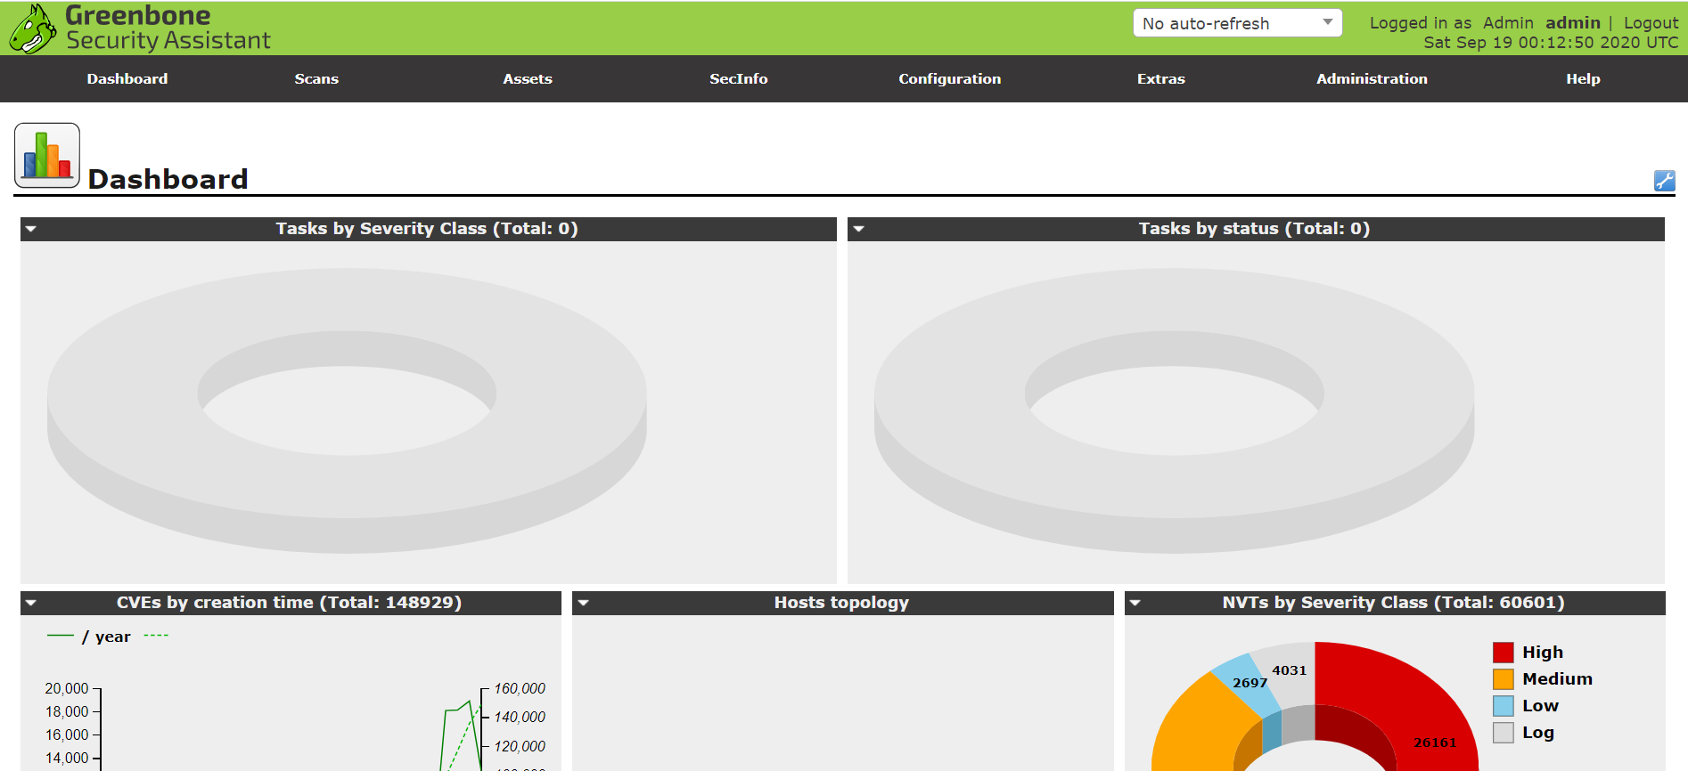Click the Medium severity orange legend swatch
This screenshot has width=1688, height=771.
[x=1504, y=679]
